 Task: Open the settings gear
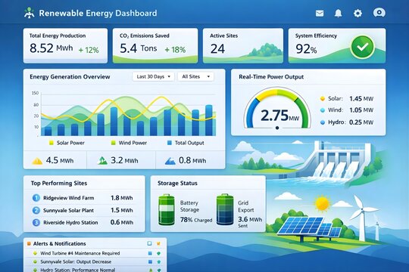click(357, 14)
